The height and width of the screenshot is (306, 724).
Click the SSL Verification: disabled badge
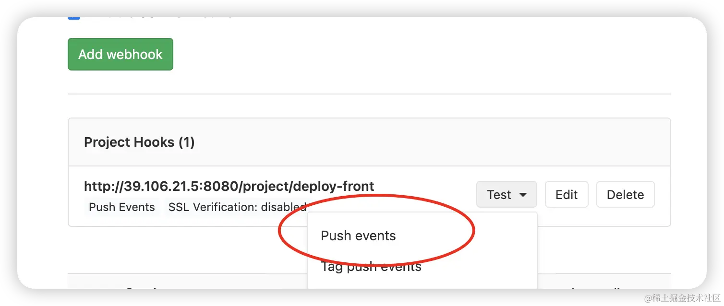237,207
